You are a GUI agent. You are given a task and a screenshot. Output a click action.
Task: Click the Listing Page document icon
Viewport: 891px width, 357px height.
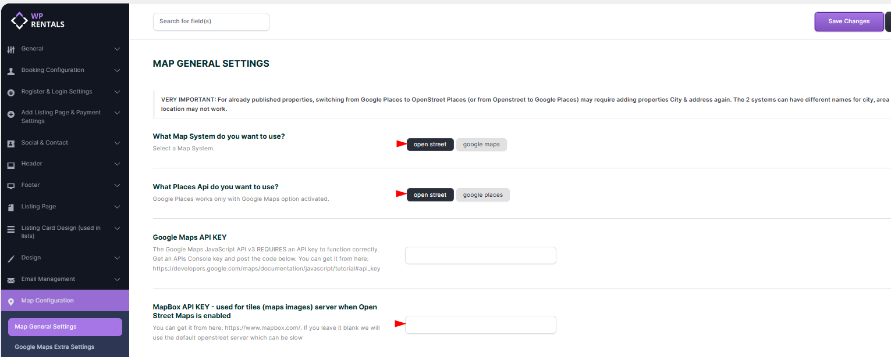pyautogui.click(x=10, y=207)
